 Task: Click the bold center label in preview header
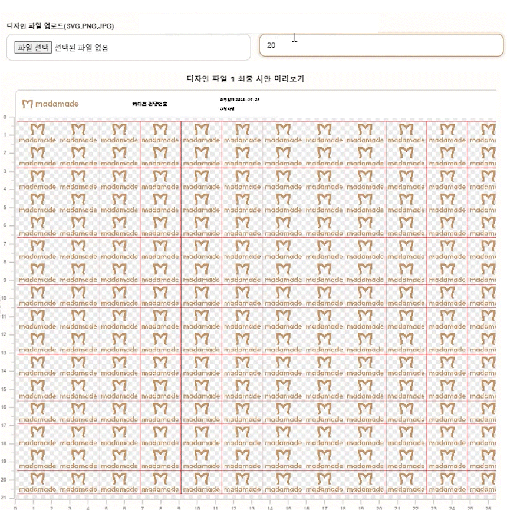pyautogui.click(x=150, y=104)
